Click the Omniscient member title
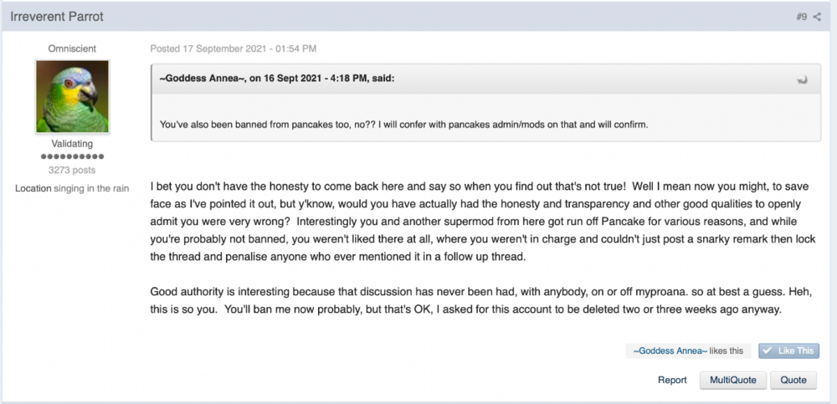Screen dimensions: 837x404 pos(72,49)
